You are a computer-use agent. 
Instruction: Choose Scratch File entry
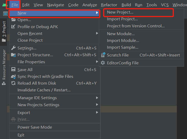[x=141, y=55]
